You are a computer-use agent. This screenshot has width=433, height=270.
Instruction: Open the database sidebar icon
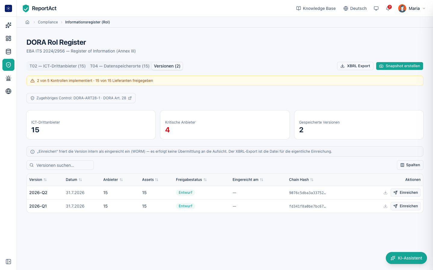coord(8,52)
